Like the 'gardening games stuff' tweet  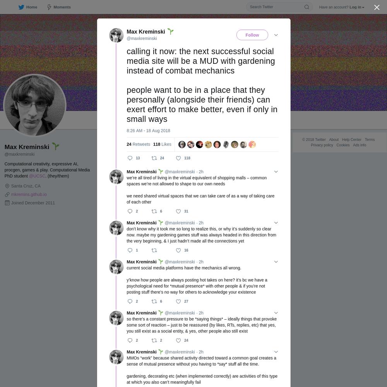[178, 250]
